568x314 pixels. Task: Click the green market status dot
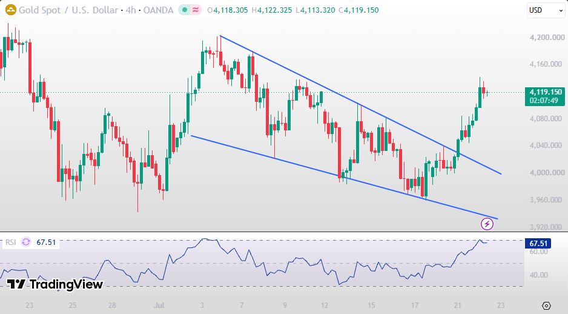pyautogui.click(x=184, y=10)
